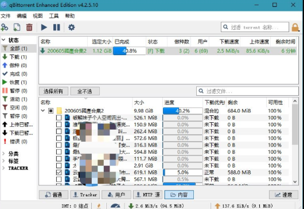Click the folder 40.2% progress bar
This screenshot has height=209, width=304.
click(182, 111)
